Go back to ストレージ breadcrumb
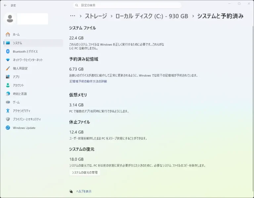The image size is (254, 198). click(x=96, y=16)
